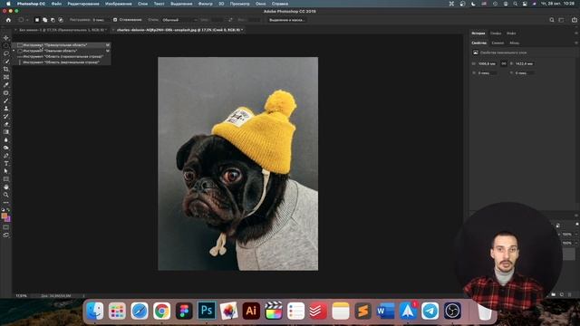This screenshot has width=580, height=326.
Task: Select the Eraser tool
Action: [6, 124]
